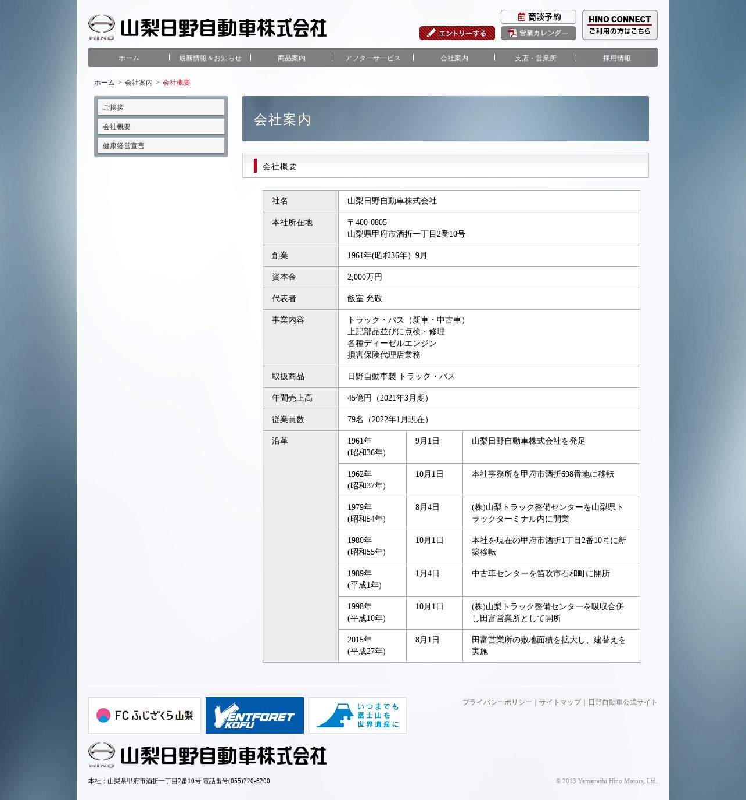Image resolution: width=746 pixels, height=800 pixels.
Task: Open 最新情報＆お知らせ menu item
Action: tap(210, 58)
